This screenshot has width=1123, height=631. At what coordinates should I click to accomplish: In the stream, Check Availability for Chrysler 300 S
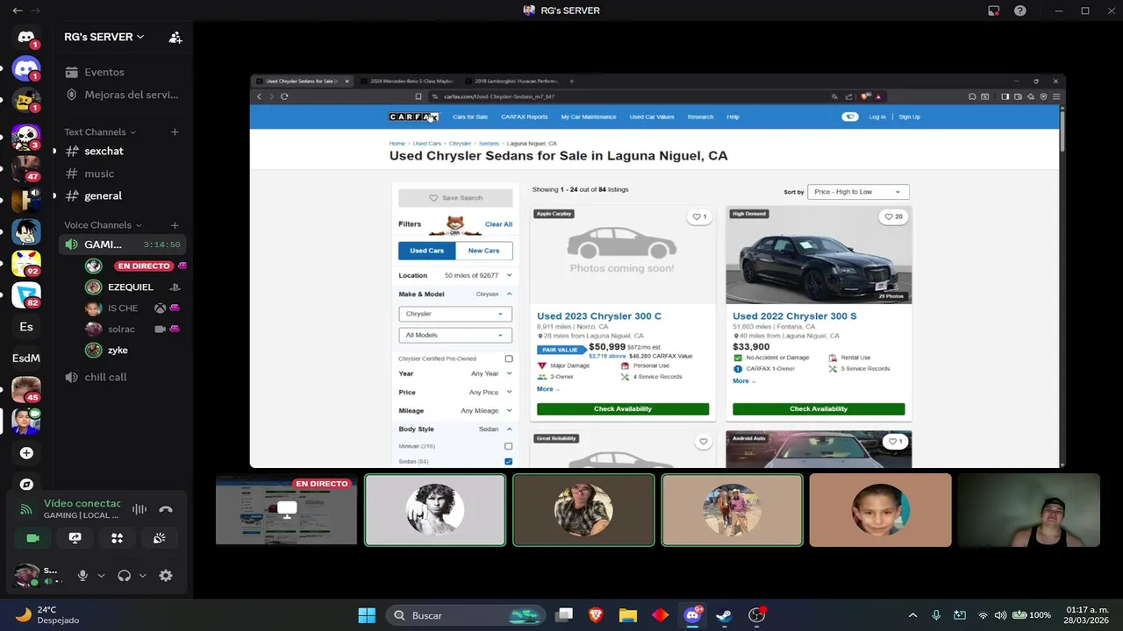(819, 409)
